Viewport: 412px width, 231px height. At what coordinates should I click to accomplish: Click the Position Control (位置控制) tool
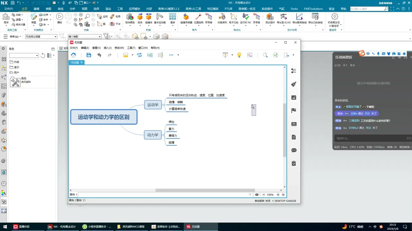pyautogui.click(x=199, y=18)
